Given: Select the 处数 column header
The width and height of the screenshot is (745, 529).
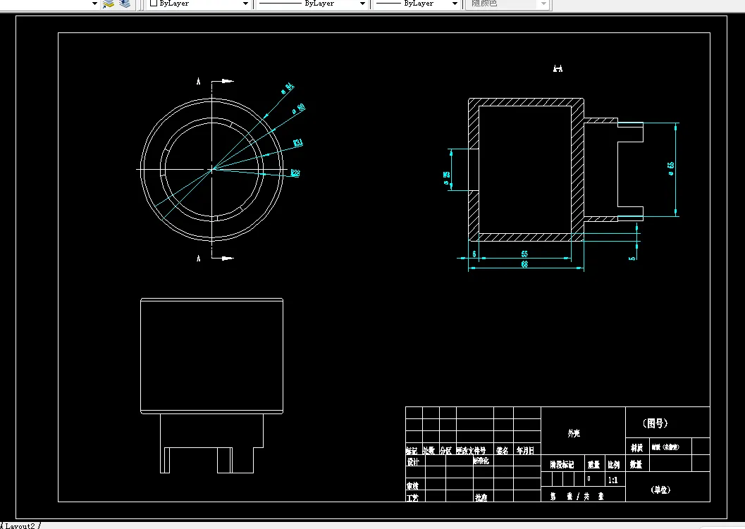Looking at the screenshot, I should pos(429,450).
